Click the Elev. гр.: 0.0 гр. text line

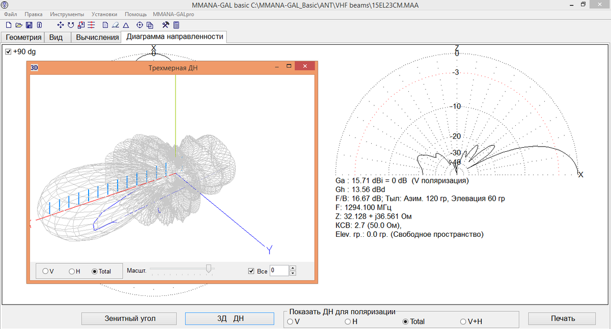(x=409, y=235)
